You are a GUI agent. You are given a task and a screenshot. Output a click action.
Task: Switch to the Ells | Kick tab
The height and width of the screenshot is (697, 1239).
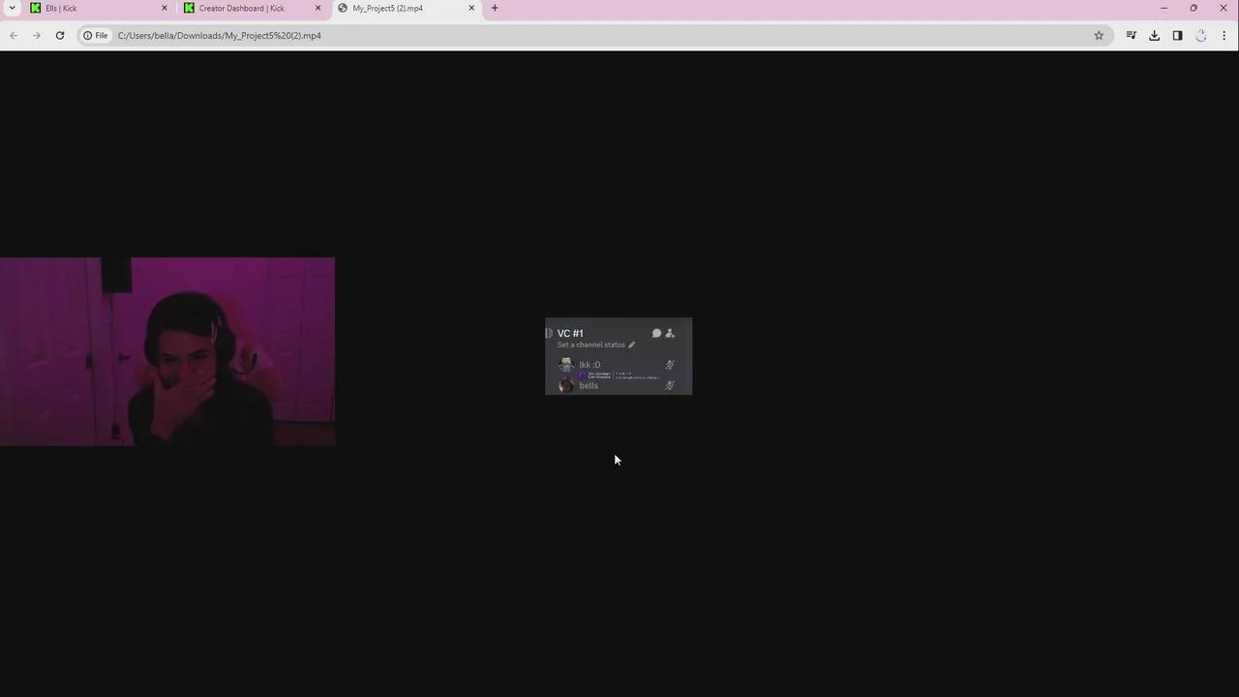tap(87, 8)
